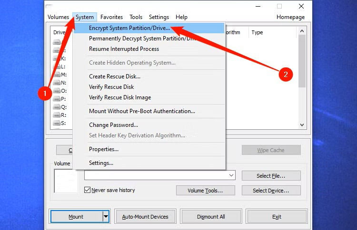Select Permanently Decrypt System Partition/Drive
The image size is (357, 230).
click(x=149, y=38)
